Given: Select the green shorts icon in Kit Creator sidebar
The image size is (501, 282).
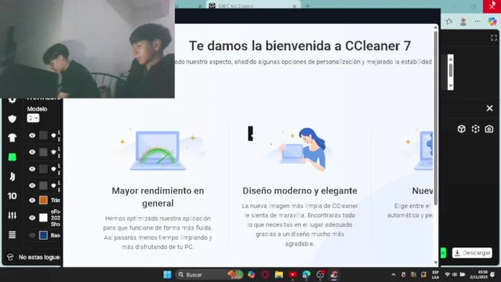Looking at the screenshot, I should click(12, 157).
